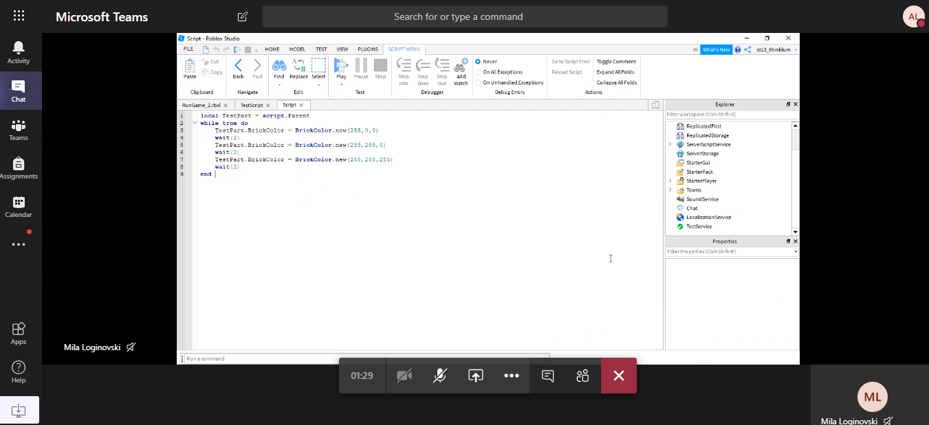Open Teams Help in the sidebar
The image size is (929, 425).
(x=19, y=371)
